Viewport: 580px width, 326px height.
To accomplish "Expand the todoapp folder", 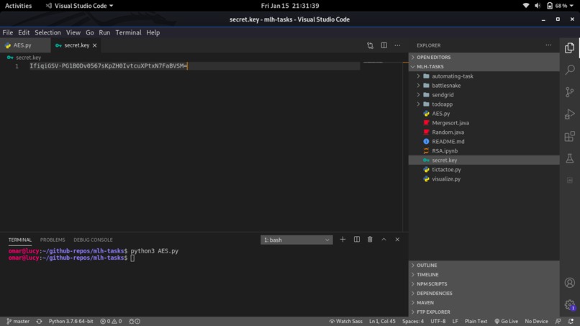I will point(484,104).
